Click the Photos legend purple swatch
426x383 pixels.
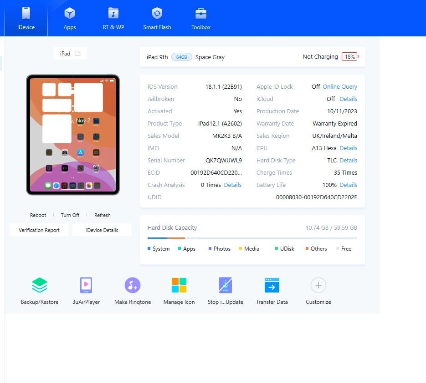coord(210,248)
